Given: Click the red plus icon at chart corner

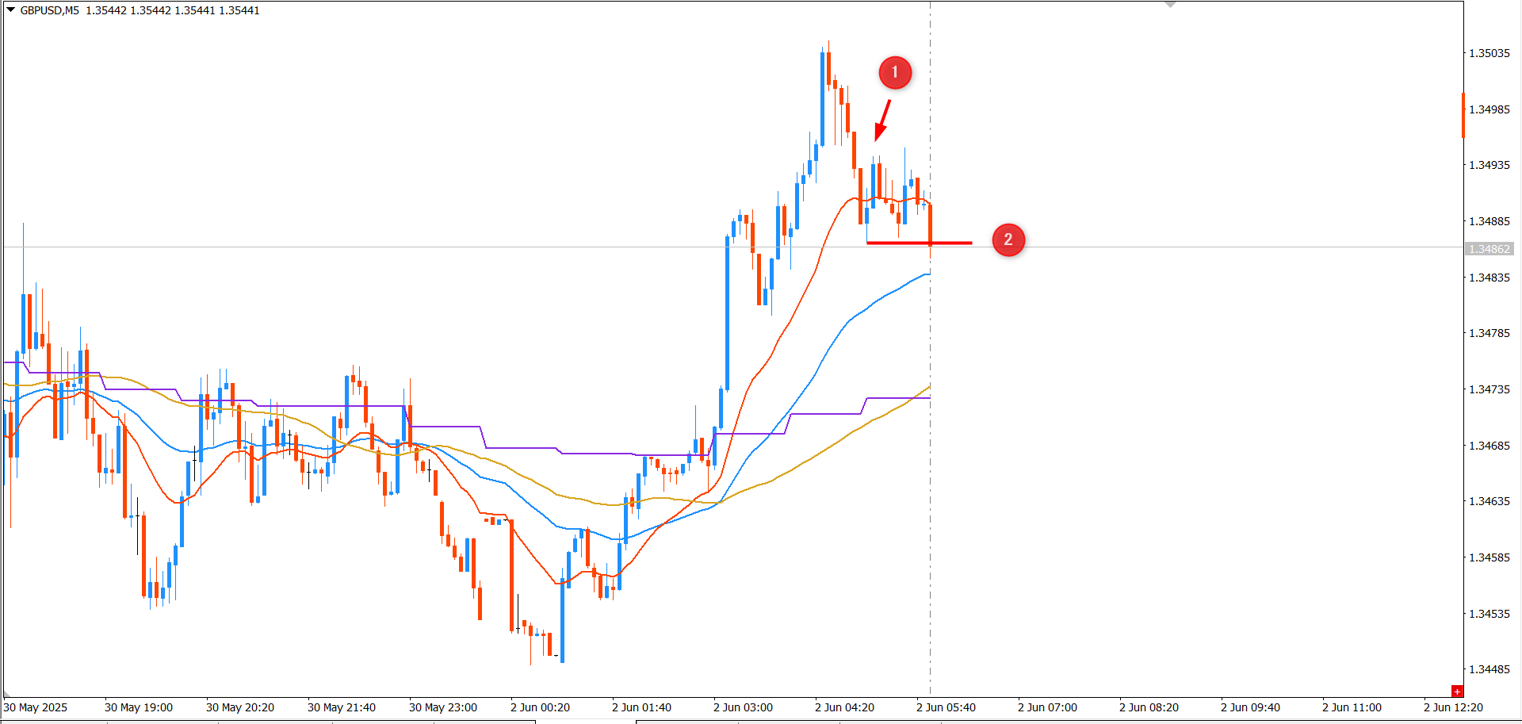Looking at the screenshot, I should [1457, 691].
